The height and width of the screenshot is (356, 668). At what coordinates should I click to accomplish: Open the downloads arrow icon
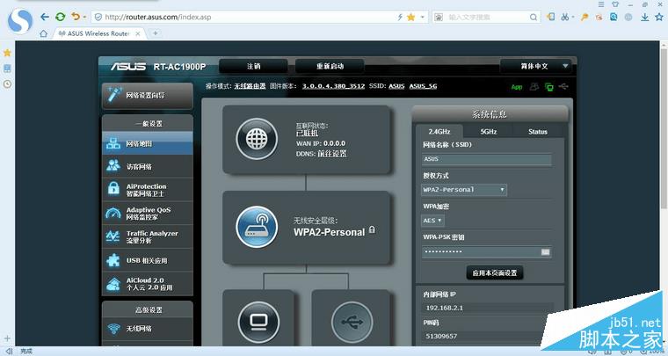coord(645,17)
